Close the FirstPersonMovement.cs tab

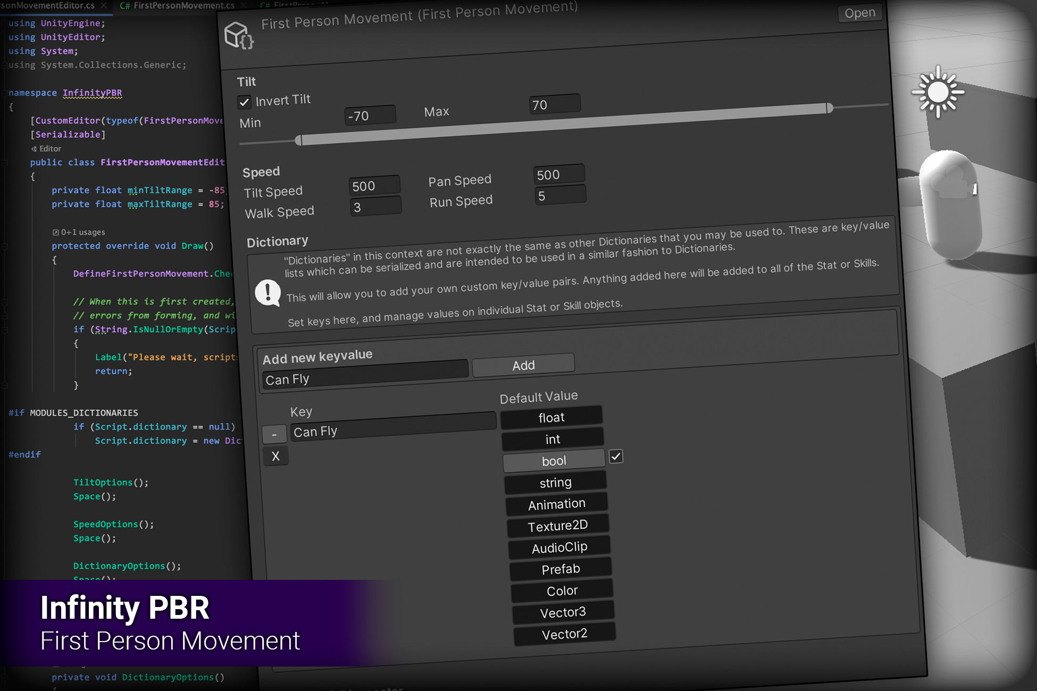coord(243,5)
